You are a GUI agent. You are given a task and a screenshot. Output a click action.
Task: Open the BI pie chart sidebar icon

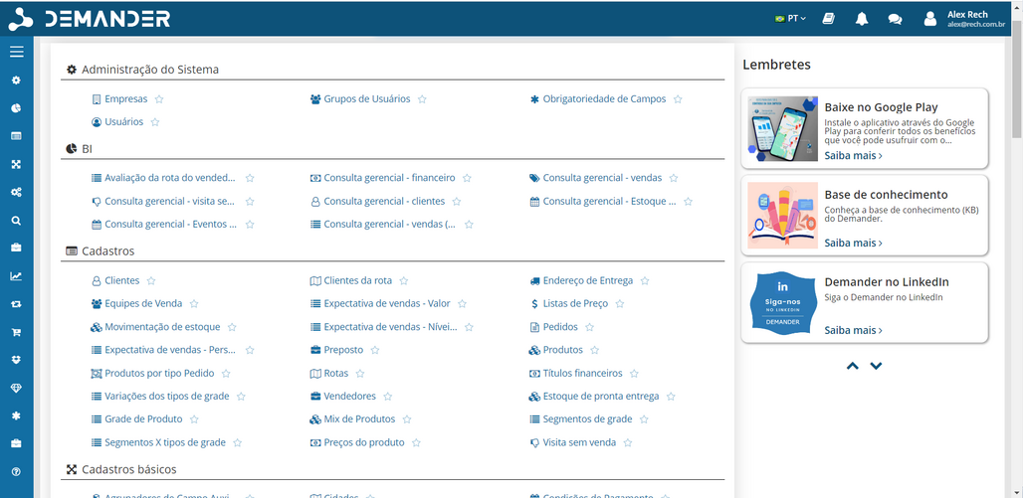(16, 108)
